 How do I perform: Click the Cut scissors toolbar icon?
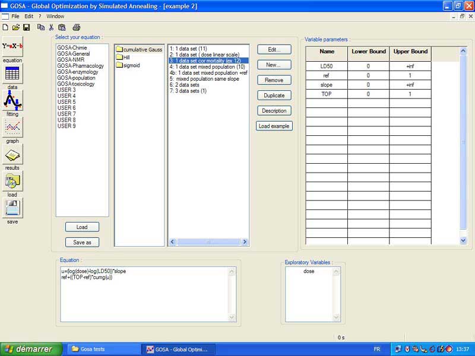point(51,27)
